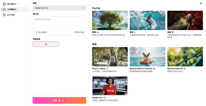Click the 精確執行指令的能力 description
This screenshot has width=206, height=106.
pos(176,71)
